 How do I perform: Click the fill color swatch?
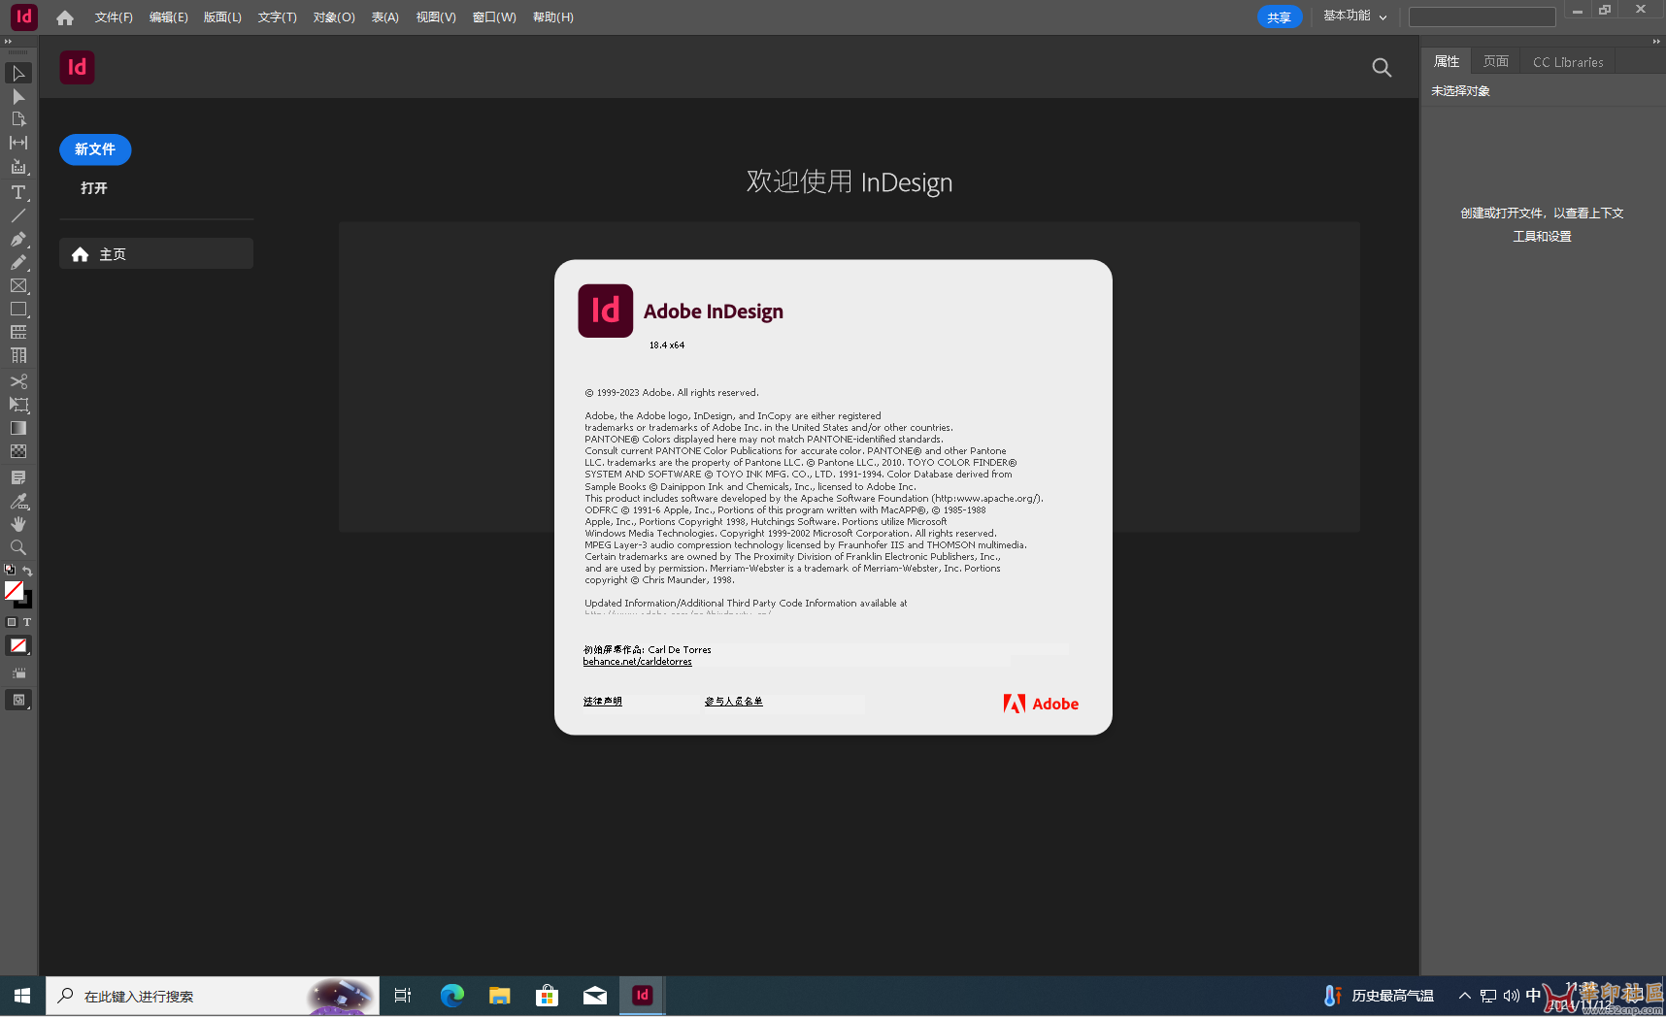pos(14,590)
